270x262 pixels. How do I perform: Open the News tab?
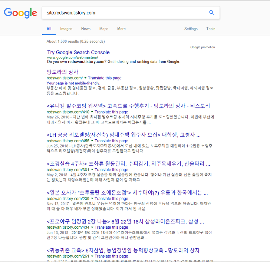[86, 29]
